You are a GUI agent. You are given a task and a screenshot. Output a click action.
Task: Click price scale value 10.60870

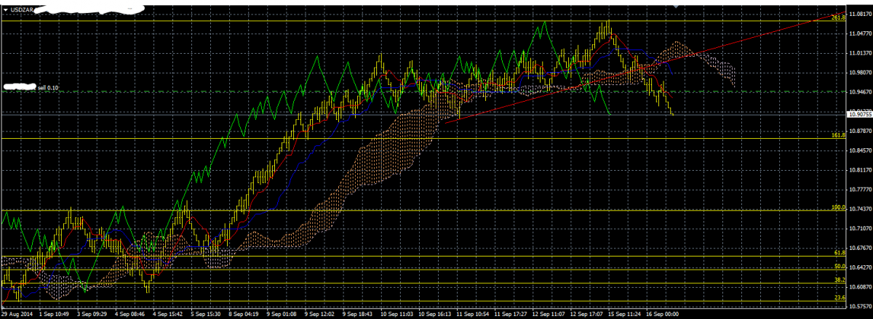(x=859, y=286)
